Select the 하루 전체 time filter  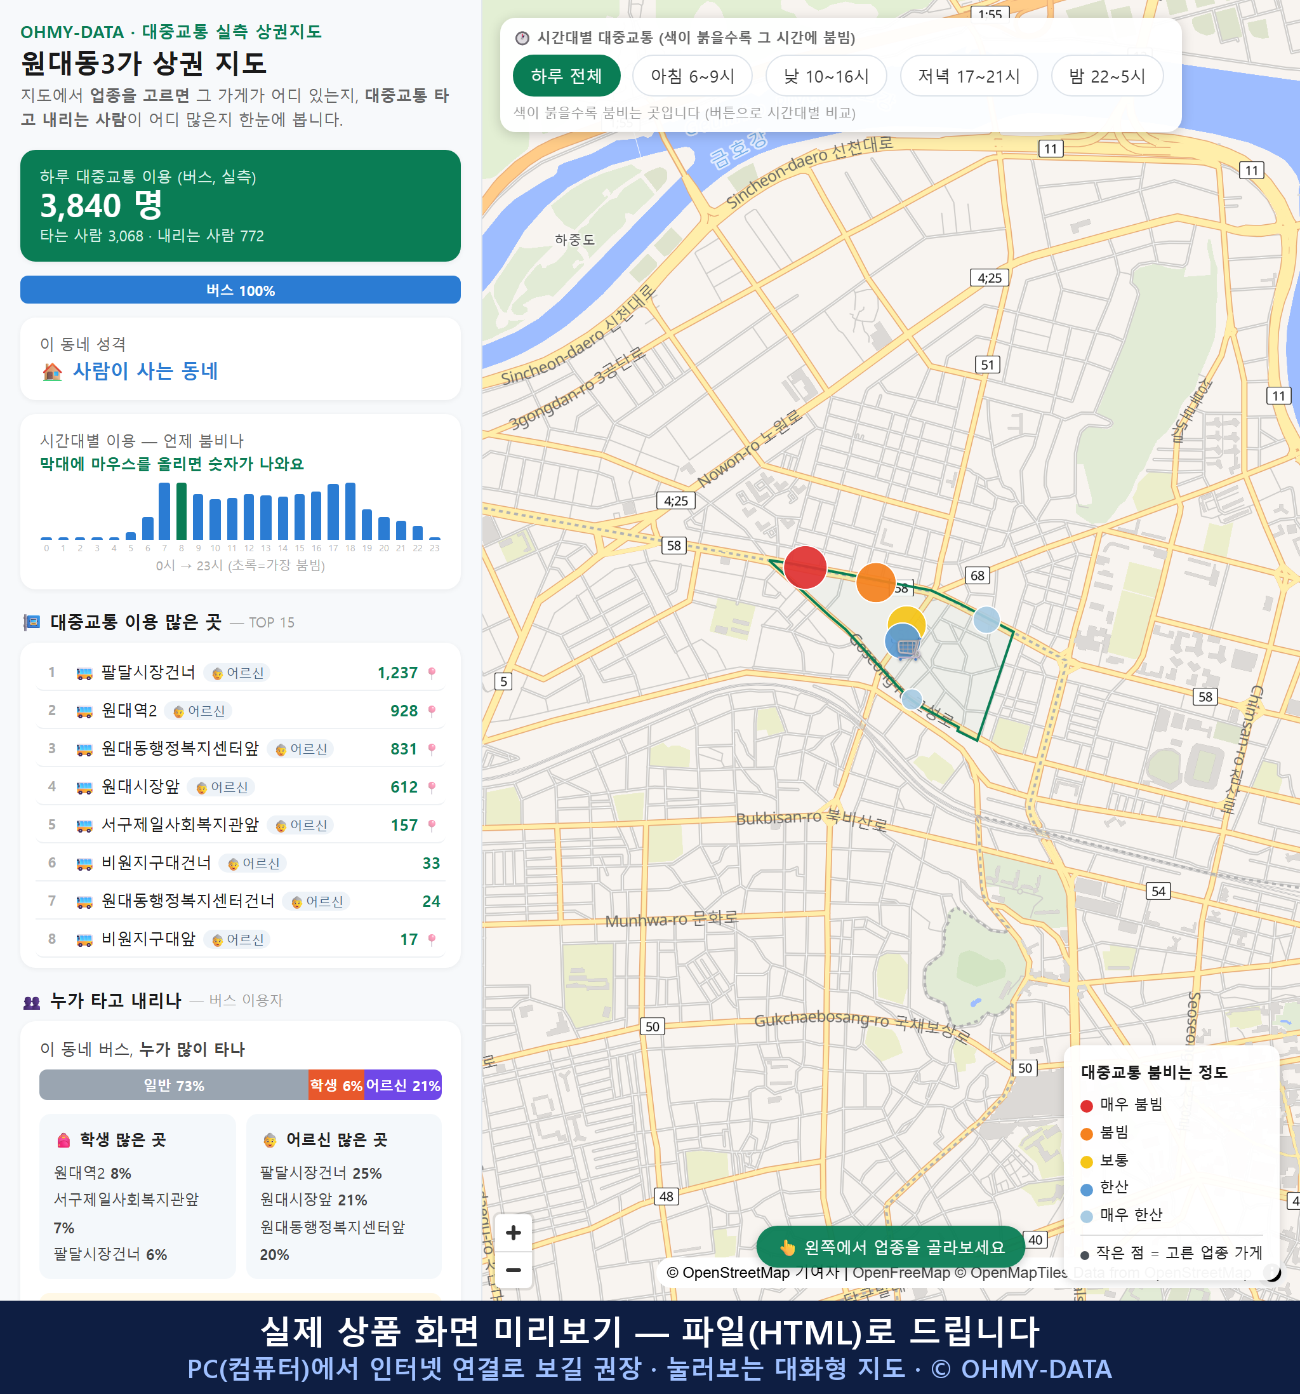pos(566,76)
